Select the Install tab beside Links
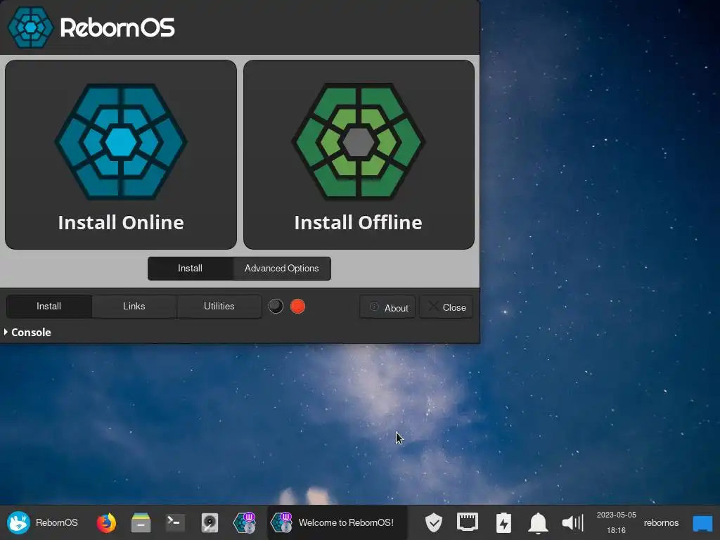This screenshot has height=540, width=720. point(49,307)
